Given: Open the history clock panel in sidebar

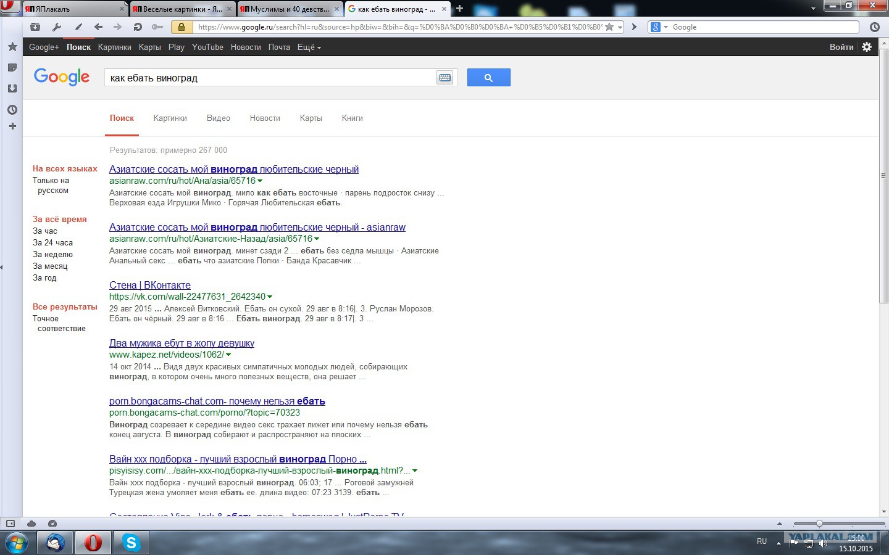Looking at the screenshot, I should pyautogui.click(x=12, y=110).
